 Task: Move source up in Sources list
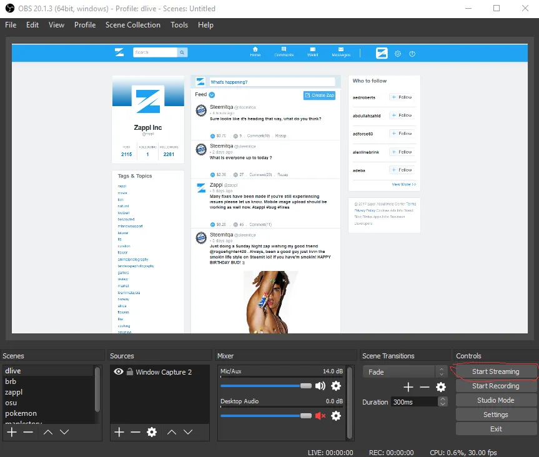[x=172, y=432]
